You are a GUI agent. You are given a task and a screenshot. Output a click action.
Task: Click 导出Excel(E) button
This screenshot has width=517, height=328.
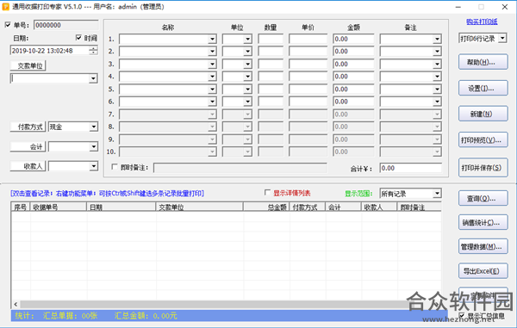483,270
